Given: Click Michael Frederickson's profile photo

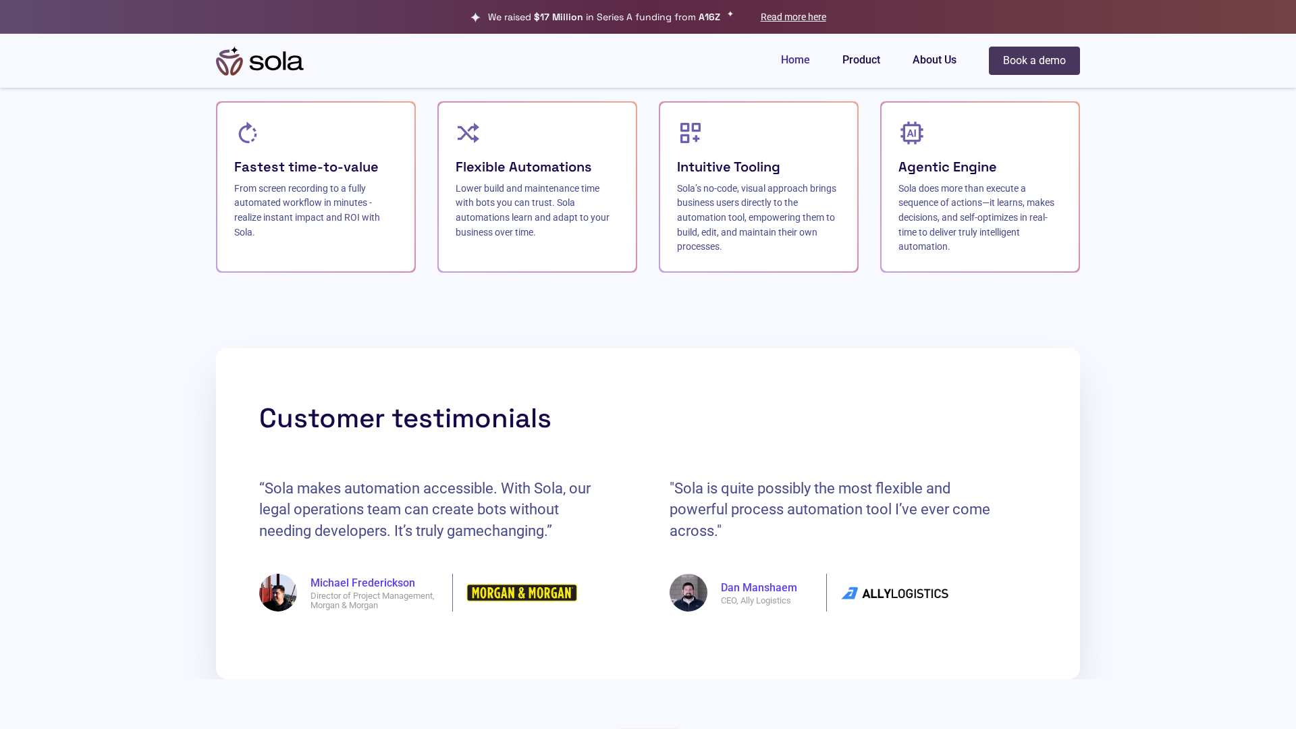Looking at the screenshot, I should tap(277, 593).
